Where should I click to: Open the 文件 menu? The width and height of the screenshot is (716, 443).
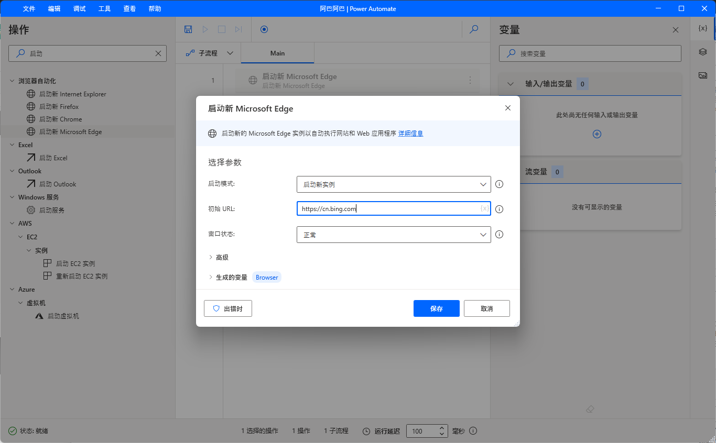[29, 9]
